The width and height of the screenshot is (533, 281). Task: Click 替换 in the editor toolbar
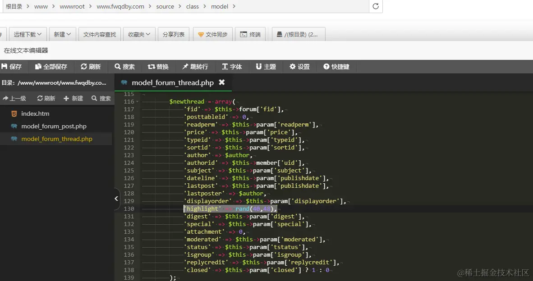point(158,67)
